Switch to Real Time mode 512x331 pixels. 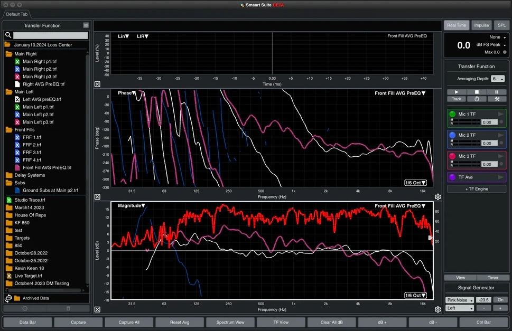click(457, 25)
